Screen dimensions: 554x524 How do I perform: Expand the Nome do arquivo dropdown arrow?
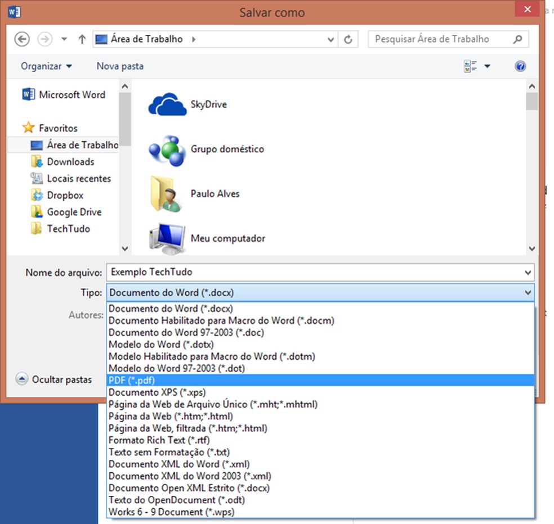pos(527,272)
